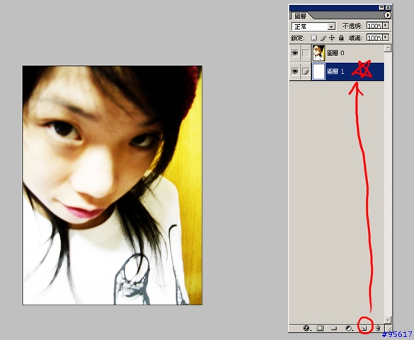Open the 填滿 fill slider arrow
414x340 pixels.
(386, 38)
